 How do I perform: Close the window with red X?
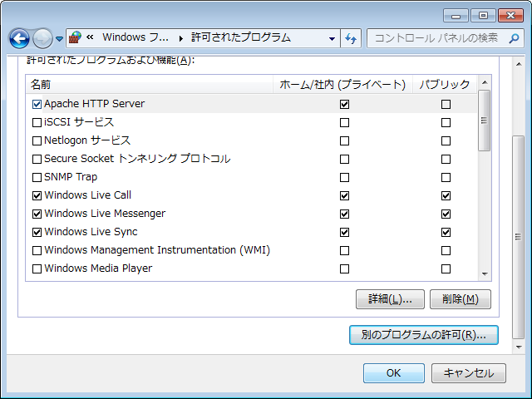coord(510,16)
